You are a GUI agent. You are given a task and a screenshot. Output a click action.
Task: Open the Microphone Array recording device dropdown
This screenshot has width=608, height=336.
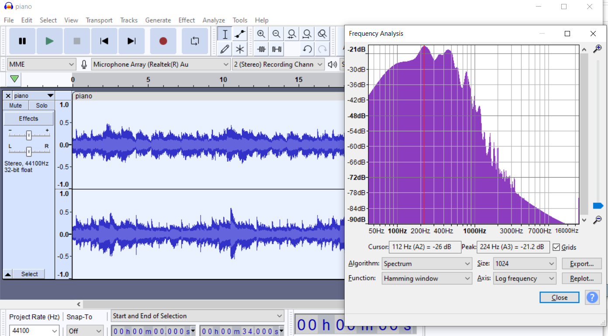pos(161,65)
